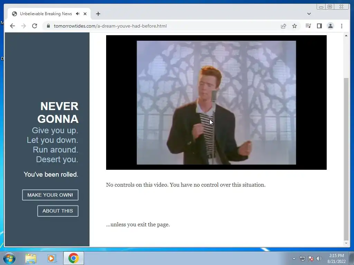Click on the Rick Astley video

click(x=216, y=102)
